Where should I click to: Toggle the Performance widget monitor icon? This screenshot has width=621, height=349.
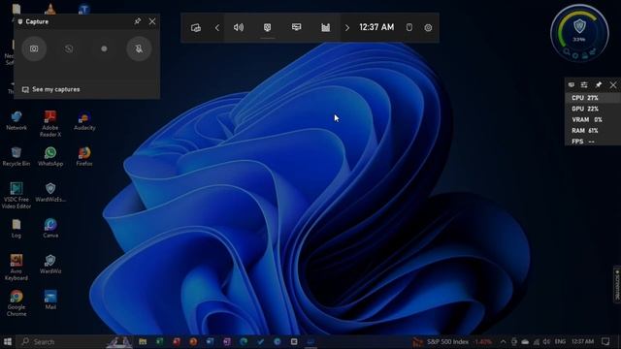[x=296, y=27]
